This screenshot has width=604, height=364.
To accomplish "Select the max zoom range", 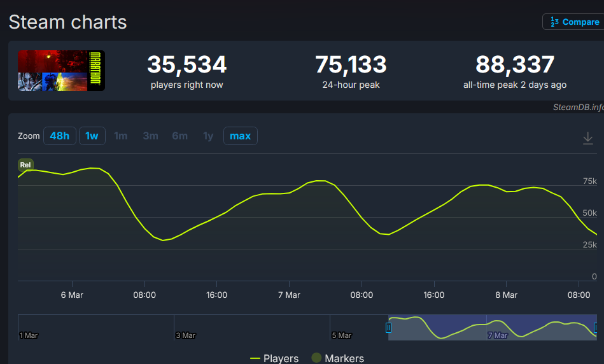I will pos(241,136).
